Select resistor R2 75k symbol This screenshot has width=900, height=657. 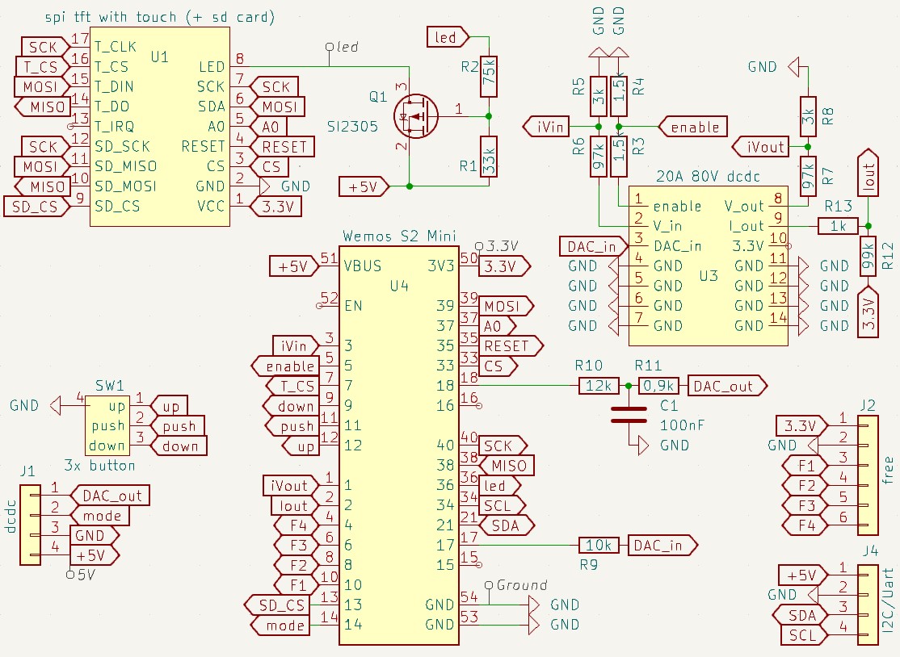tap(489, 77)
